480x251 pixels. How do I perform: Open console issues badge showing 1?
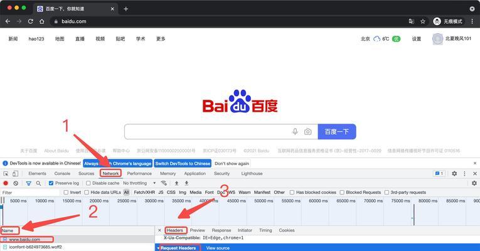(439, 174)
